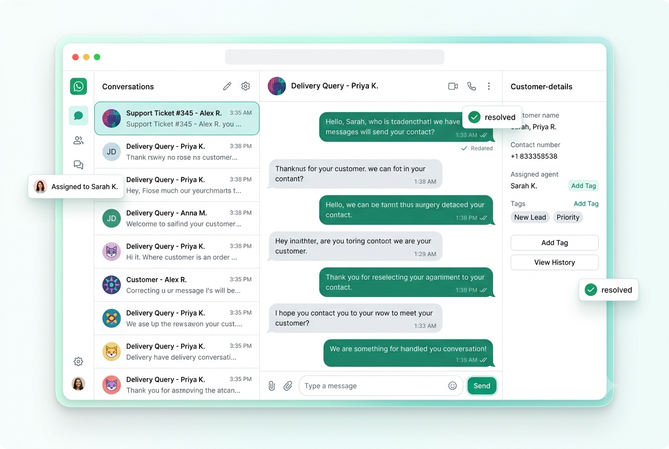Click the WhatsApp logo in sidebar
This screenshot has width=669, height=449.
click(x=78, y=86)
